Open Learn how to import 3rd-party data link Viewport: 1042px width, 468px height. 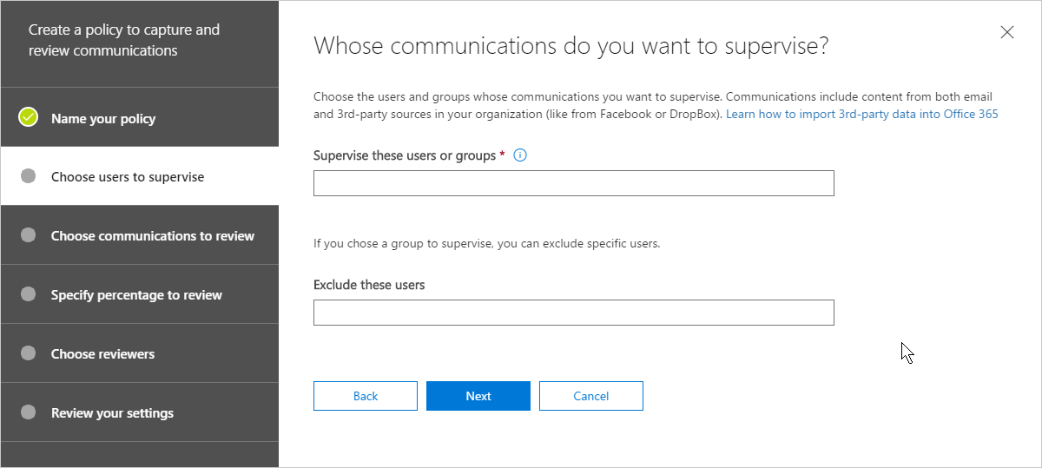862,114
